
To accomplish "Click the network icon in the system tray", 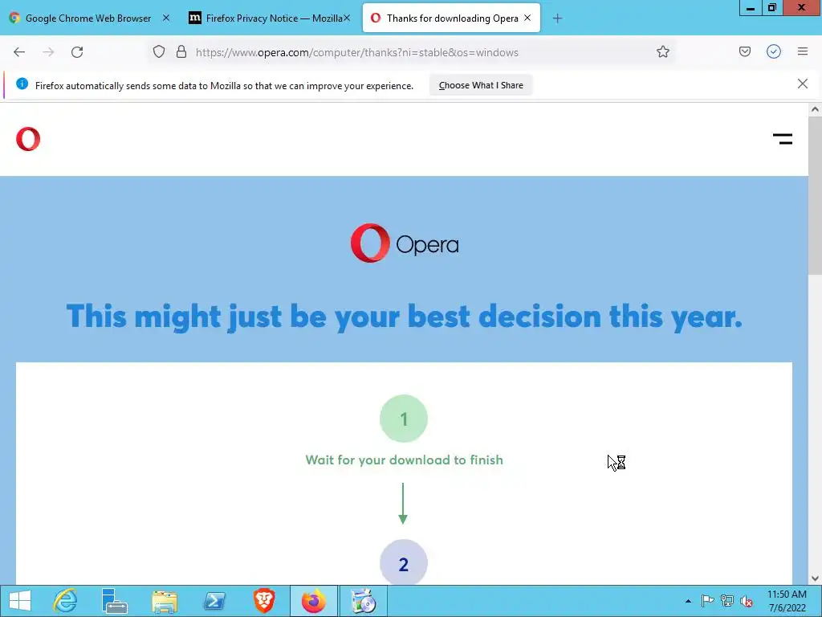I will point(727,601).
